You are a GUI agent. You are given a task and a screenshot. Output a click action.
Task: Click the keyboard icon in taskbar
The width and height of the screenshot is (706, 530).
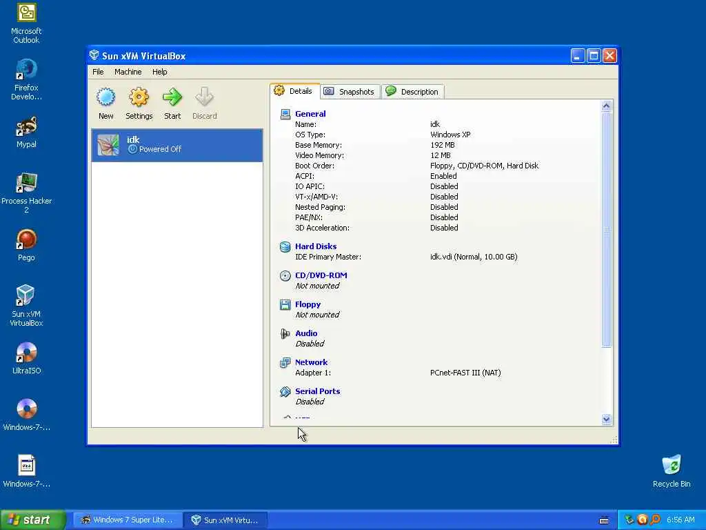coord(604,520)
